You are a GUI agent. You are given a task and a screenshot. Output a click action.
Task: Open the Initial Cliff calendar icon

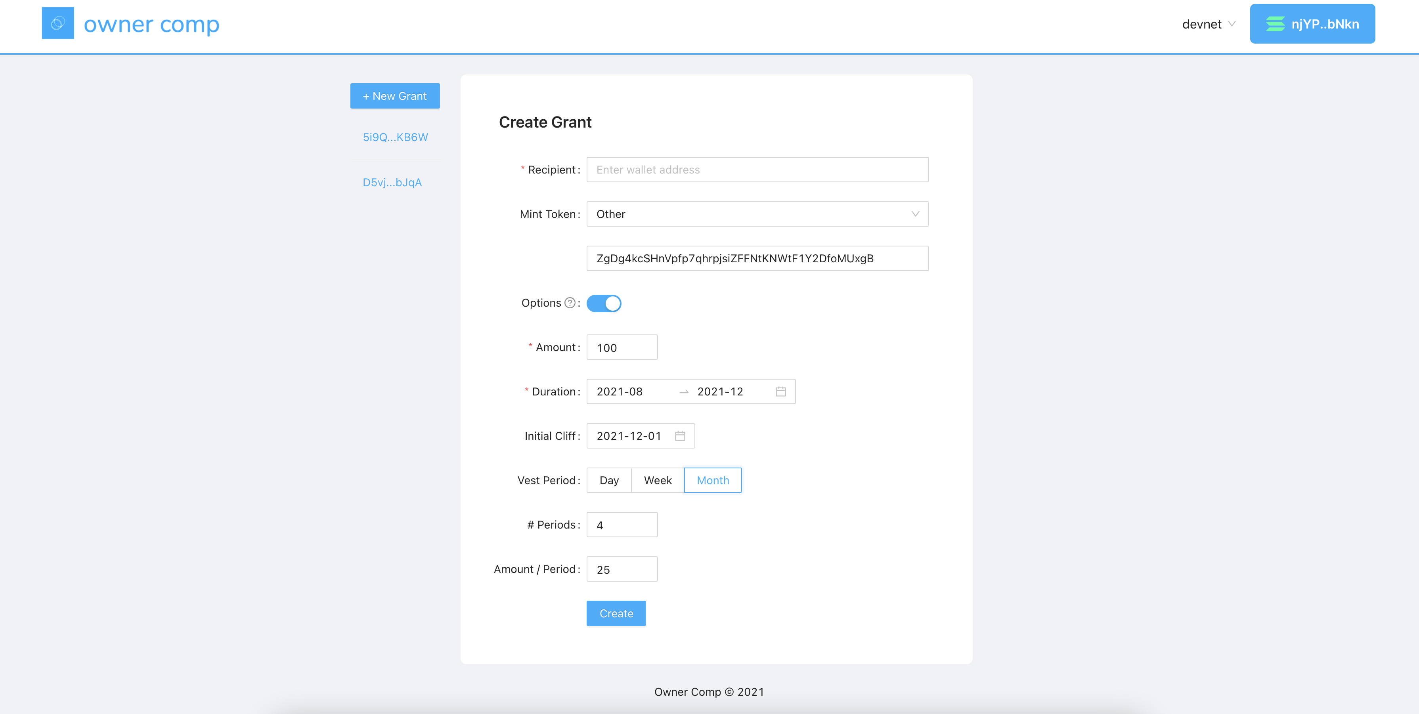[680, 436]
